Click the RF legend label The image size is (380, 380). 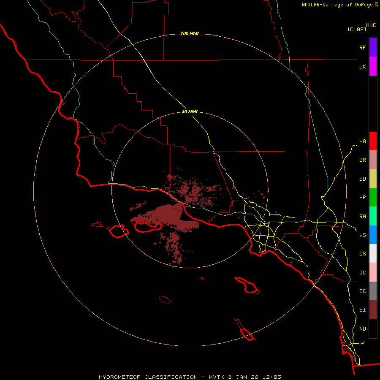pyautogui.click(x=362, y=47)
